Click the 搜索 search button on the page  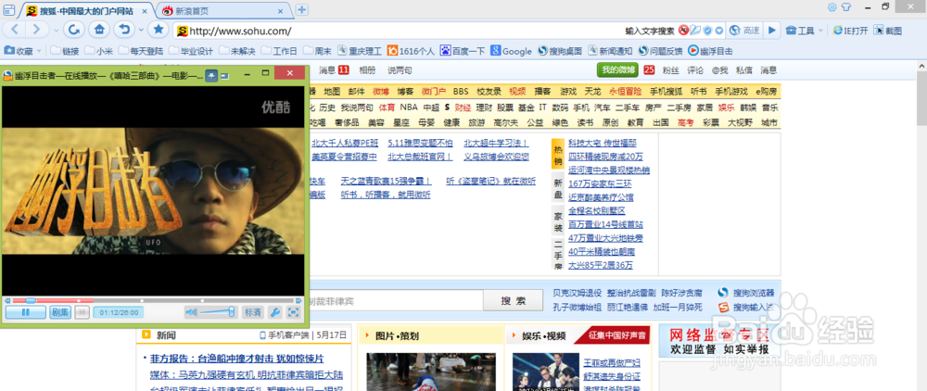[514, 300]
